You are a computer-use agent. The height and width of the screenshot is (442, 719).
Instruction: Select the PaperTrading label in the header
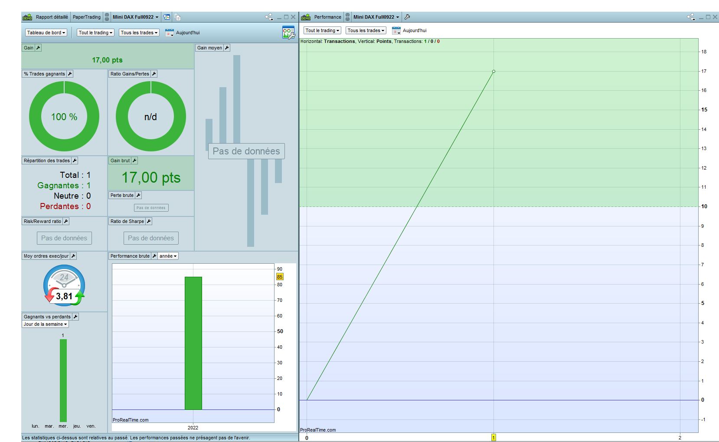point(86,17)
